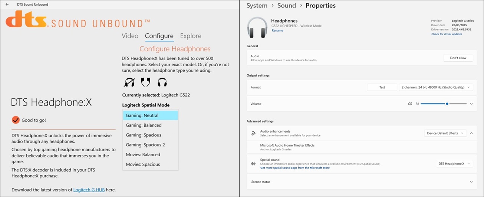Click the orange Good to go checkmark
The width and height of the screenshot is (484, 197).
point(16,120)
